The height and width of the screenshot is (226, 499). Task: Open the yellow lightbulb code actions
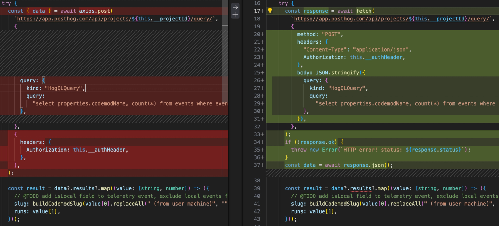point(270,11)
